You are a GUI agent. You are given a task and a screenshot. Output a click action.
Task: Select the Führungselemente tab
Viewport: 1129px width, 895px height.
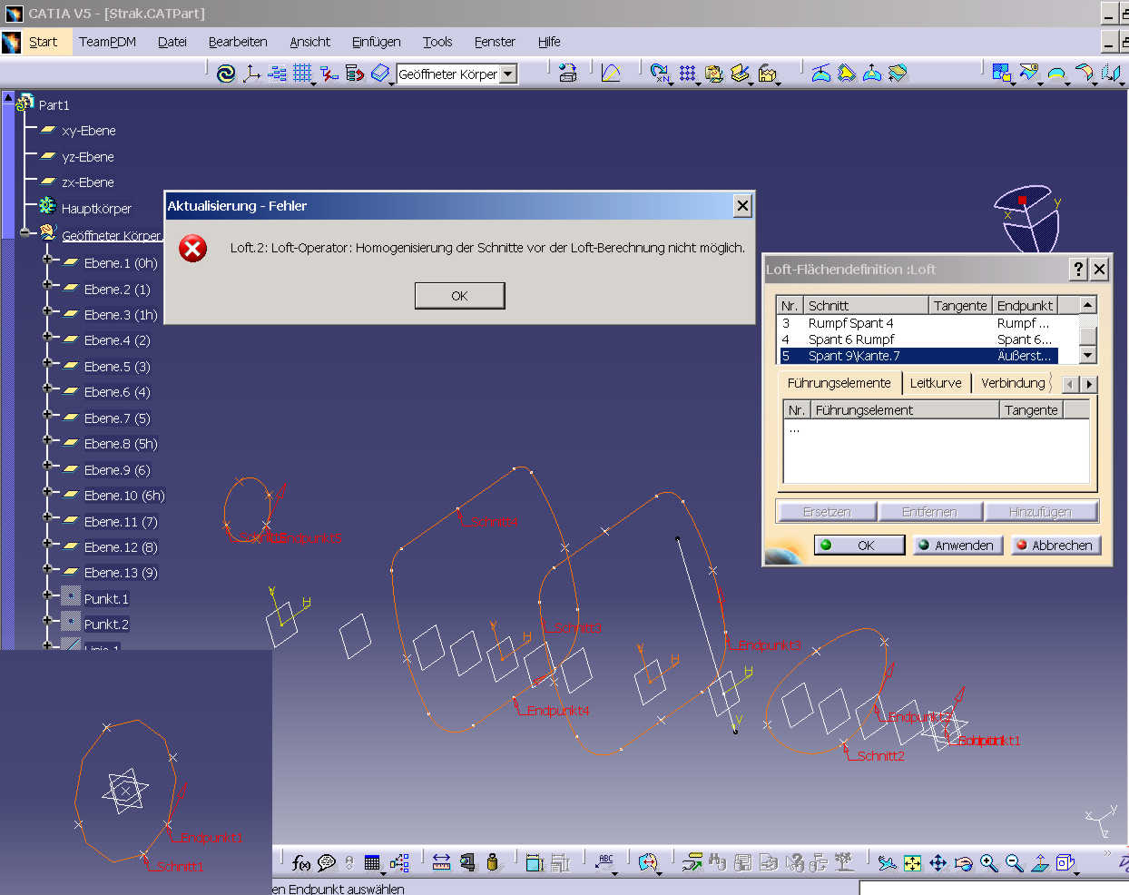(839, 383)
